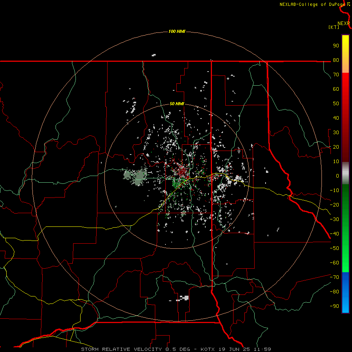Click the 0 value on the velocity scale
352x352 pixels.
point(338,176)
